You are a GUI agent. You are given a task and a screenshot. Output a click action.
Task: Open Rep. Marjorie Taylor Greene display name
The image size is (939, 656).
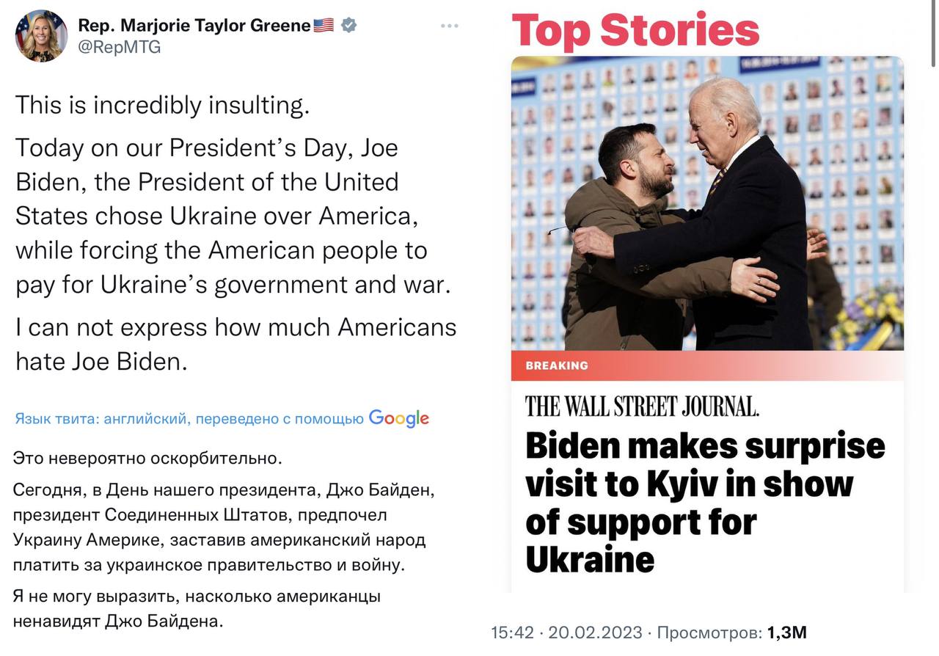click(x=194, y=25)
